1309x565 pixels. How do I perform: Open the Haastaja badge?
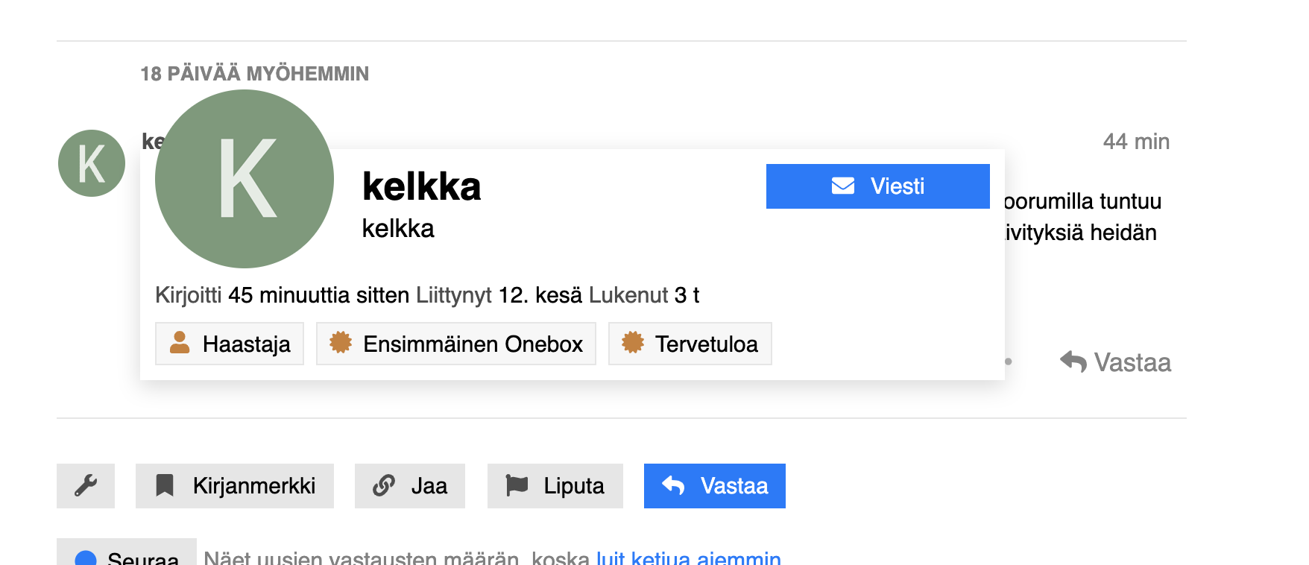pos(230,344)
